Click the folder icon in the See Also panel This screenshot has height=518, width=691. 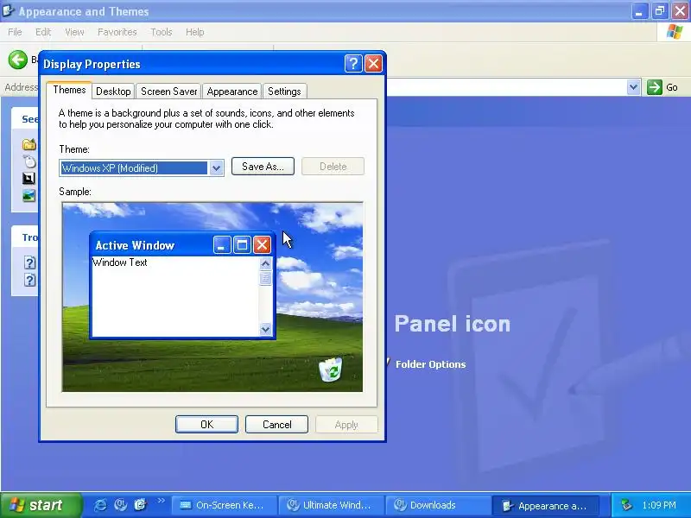[29, 144]
